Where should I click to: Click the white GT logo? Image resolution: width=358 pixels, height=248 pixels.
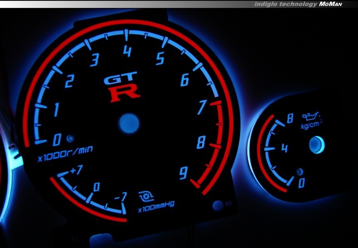120,78
